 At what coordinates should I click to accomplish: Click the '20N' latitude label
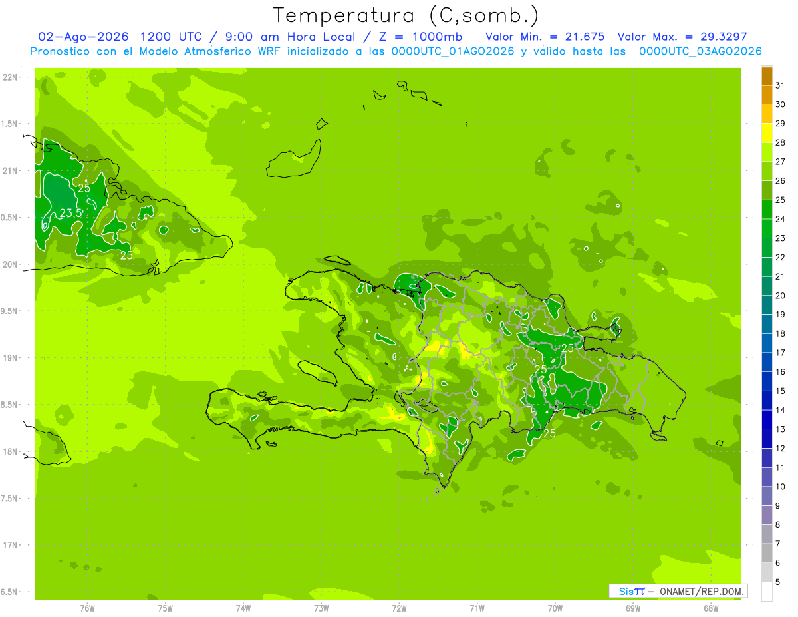point(11,264)
